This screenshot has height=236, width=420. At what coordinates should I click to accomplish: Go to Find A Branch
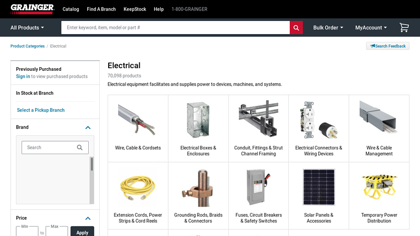(101, 9)
